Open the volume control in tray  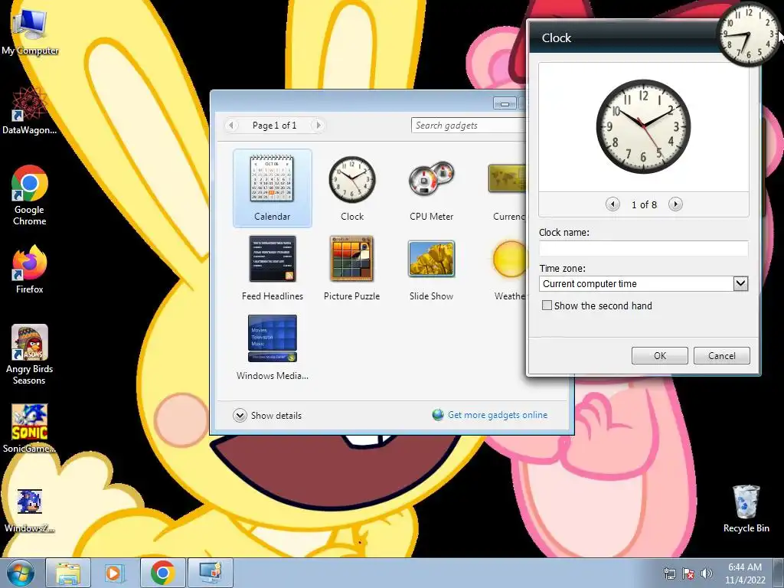click(x=707, y=573)
